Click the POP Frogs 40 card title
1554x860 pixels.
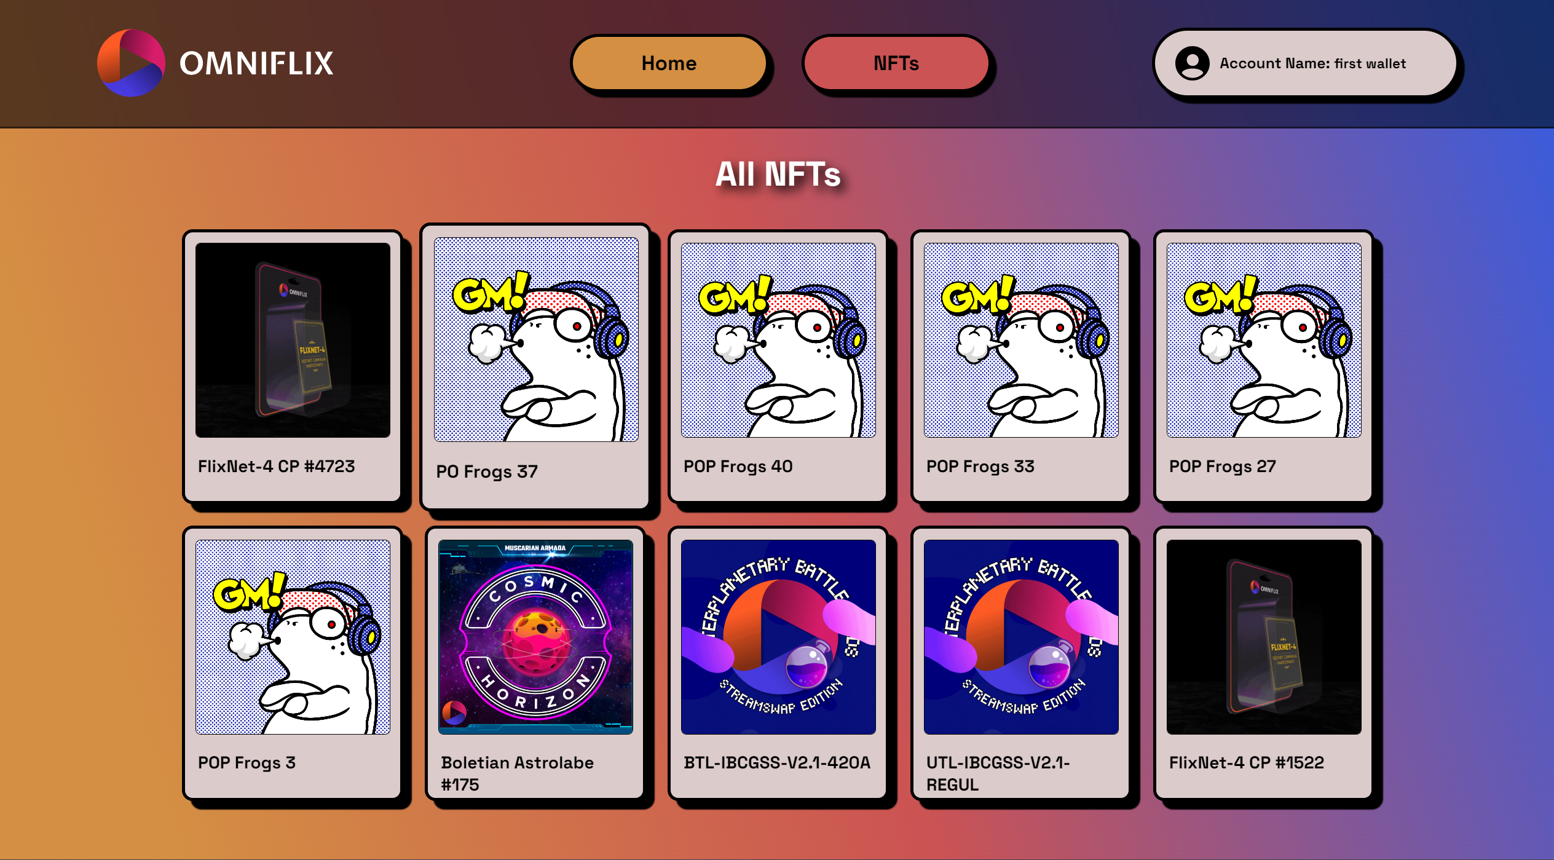pyautogui.click(x=738, y=466)
